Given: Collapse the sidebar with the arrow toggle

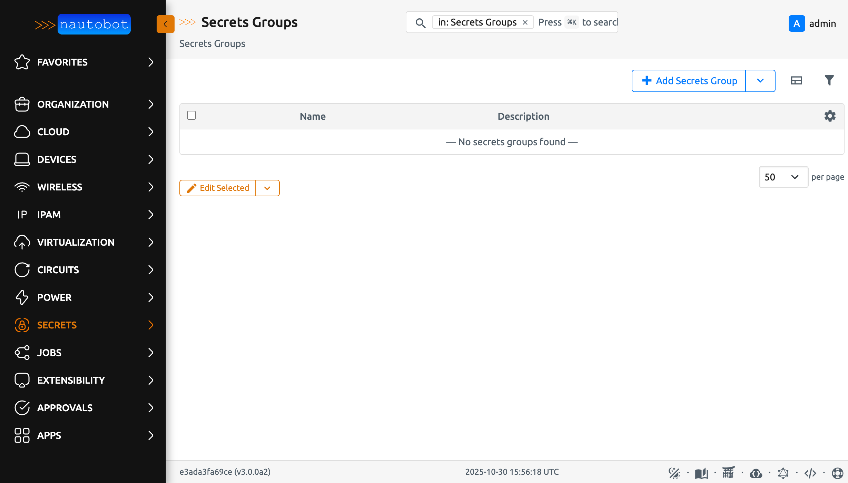Looking at the screenshot, I should click(x=165, y=24).
